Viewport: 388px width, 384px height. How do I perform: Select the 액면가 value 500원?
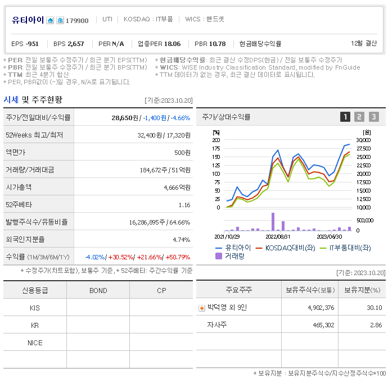coord(182,153)
